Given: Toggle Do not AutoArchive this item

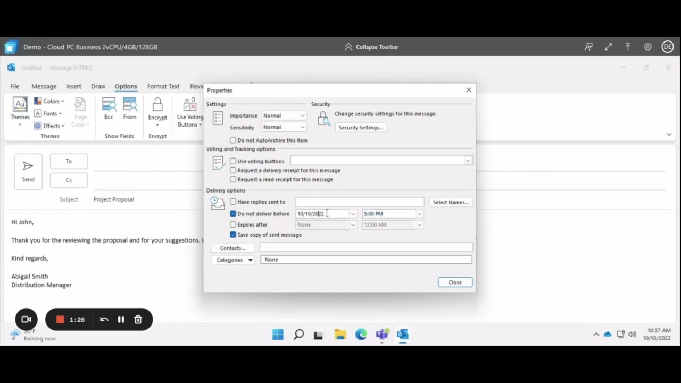Looking at the screenshot, I should click(233, 140).
